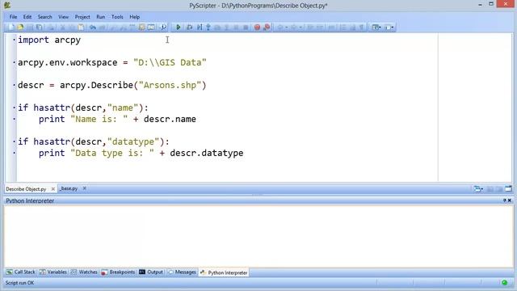Click the Step Into icon
The height and width of the screenshot is (291, 517).
208,27
